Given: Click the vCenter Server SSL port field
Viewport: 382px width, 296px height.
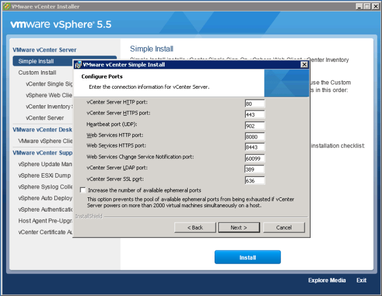Looking at the screenshot, I should coord(255,180).
